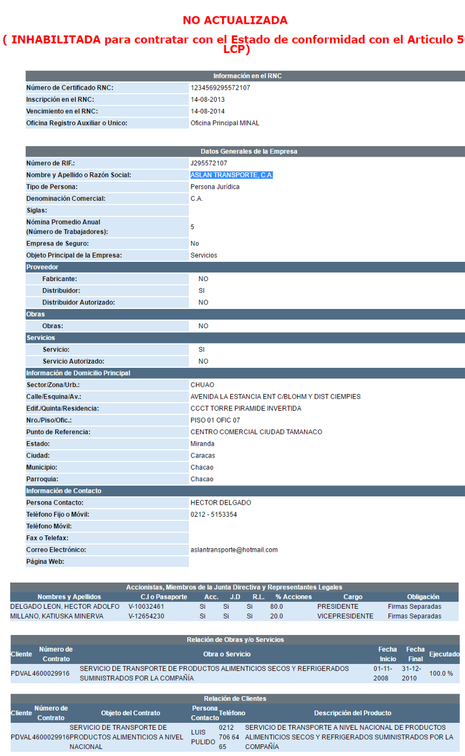Click shareholder name DELGADO LEON, HECTOR ADOLFO
465x756 pixels.
[65, 606]
